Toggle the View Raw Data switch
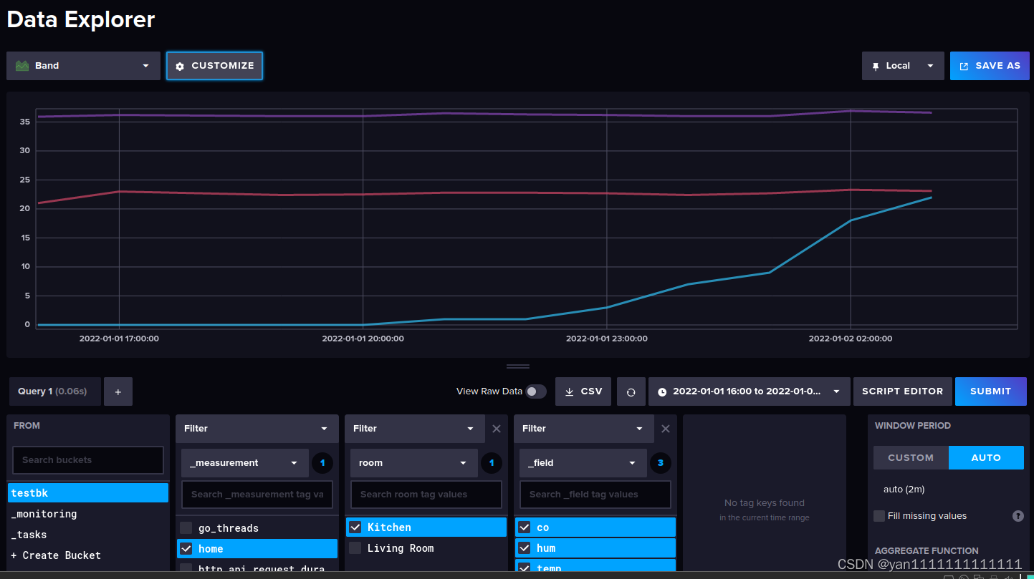Screen dimensions: 1034x579 [535, 391]
